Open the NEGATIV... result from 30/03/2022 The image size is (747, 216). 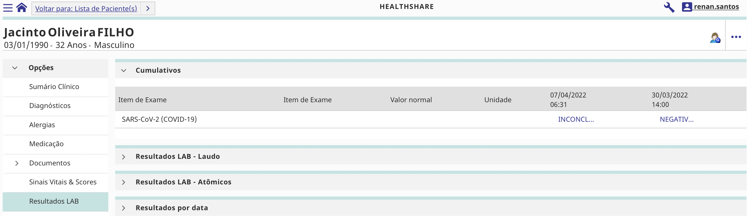(x=676, y=119)
